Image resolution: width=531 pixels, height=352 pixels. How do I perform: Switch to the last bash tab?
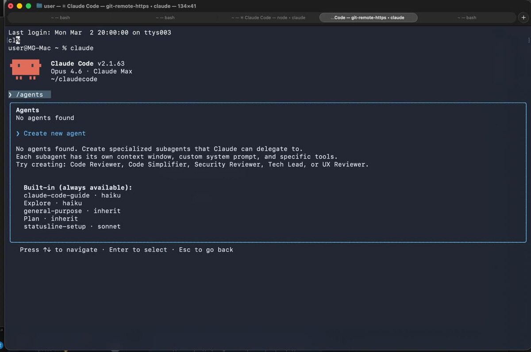467,18
